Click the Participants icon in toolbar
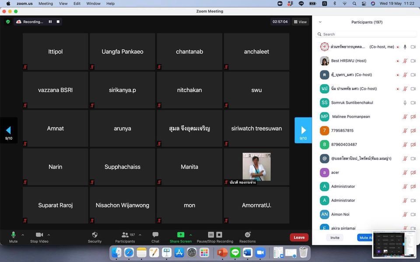420x262 pixels. [x=125, y=235]
